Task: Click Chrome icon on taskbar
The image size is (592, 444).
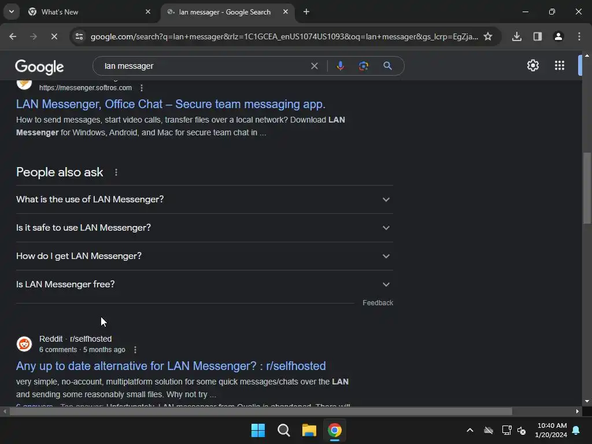Action: (335, 430)
